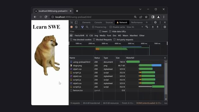This screenshot has height=112, width=199.
Task: Toggle the network filter funnel icon
Action: pos(82,27)
